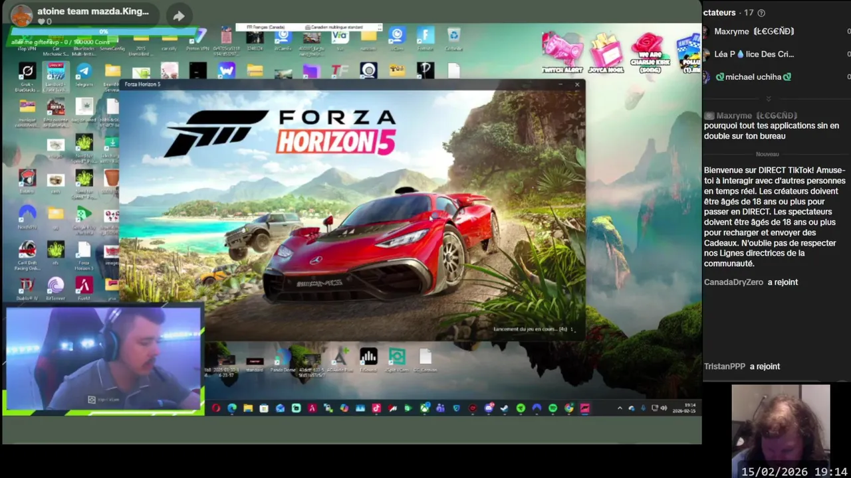Open the Balatro desktop shortcut
The image size is (851, 478).
click(x=27, y=181)
